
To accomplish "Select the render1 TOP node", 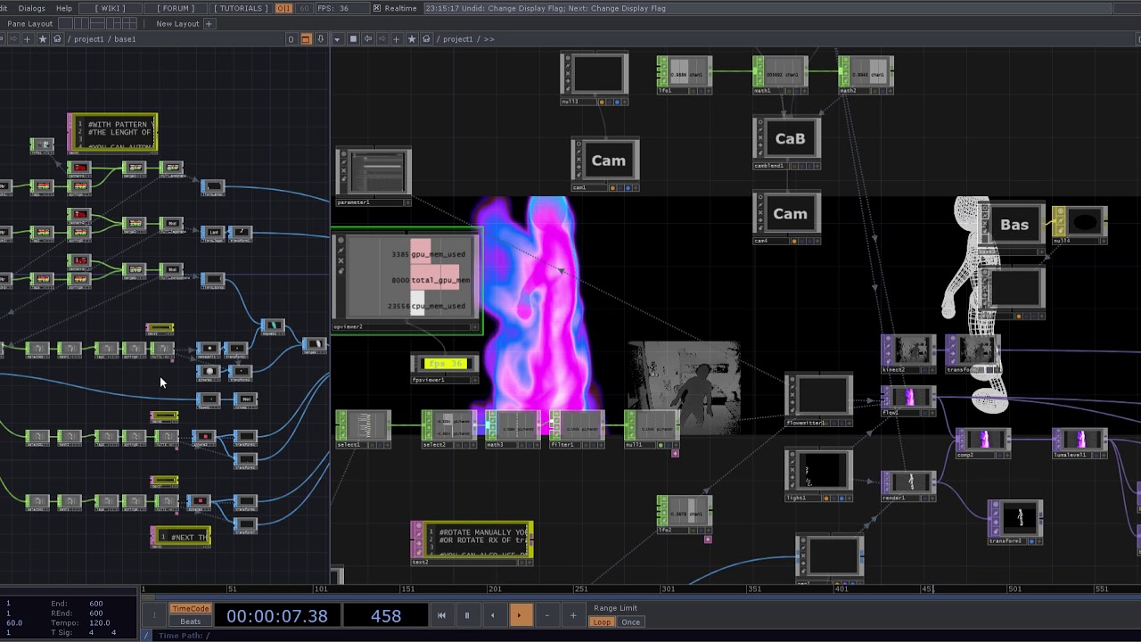I will [x=908, y=485].
